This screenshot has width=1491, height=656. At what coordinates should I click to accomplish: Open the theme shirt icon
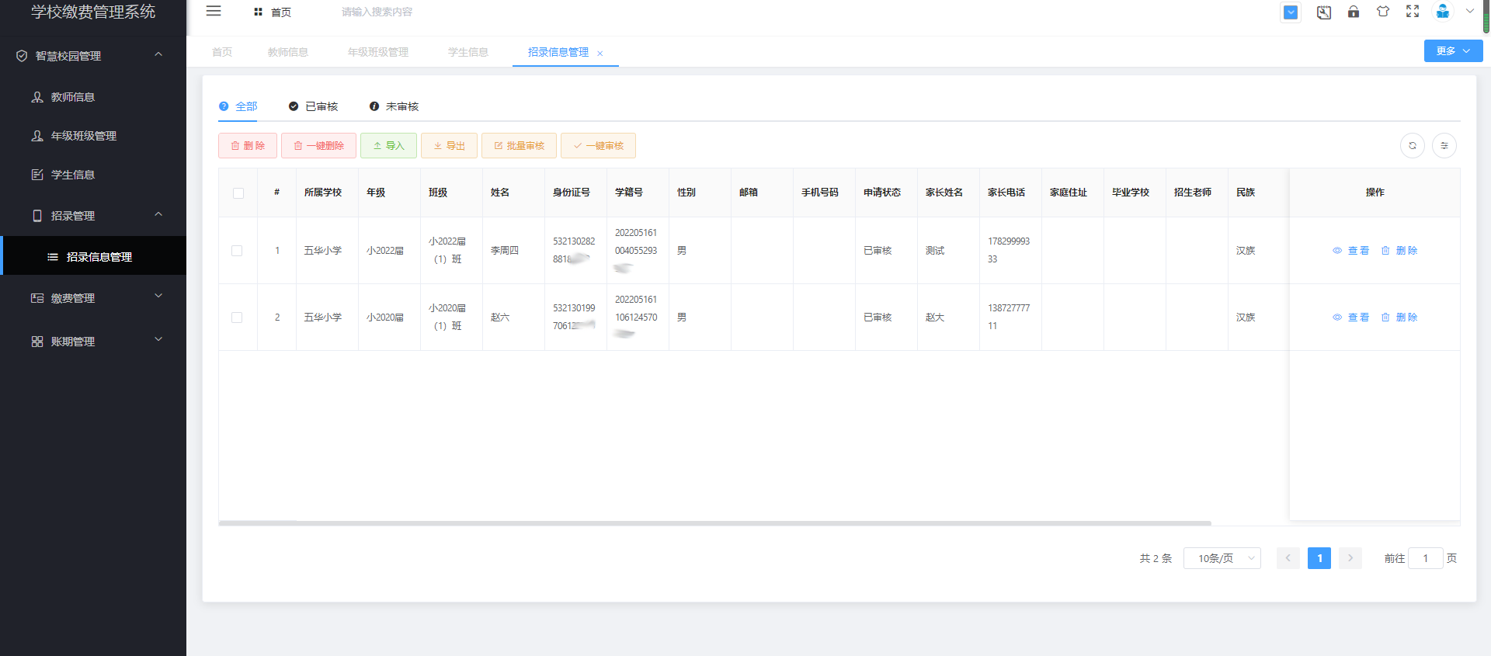pyautogui.click(x=1383, y=12)
